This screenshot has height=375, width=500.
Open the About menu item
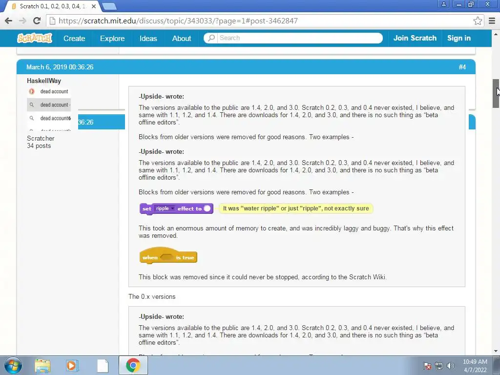pos(182,38)
